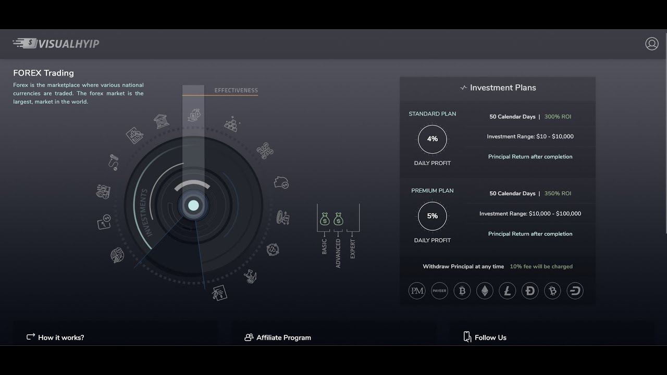
Task: Select the signed contract document icon
Action: tap(219, 292)
